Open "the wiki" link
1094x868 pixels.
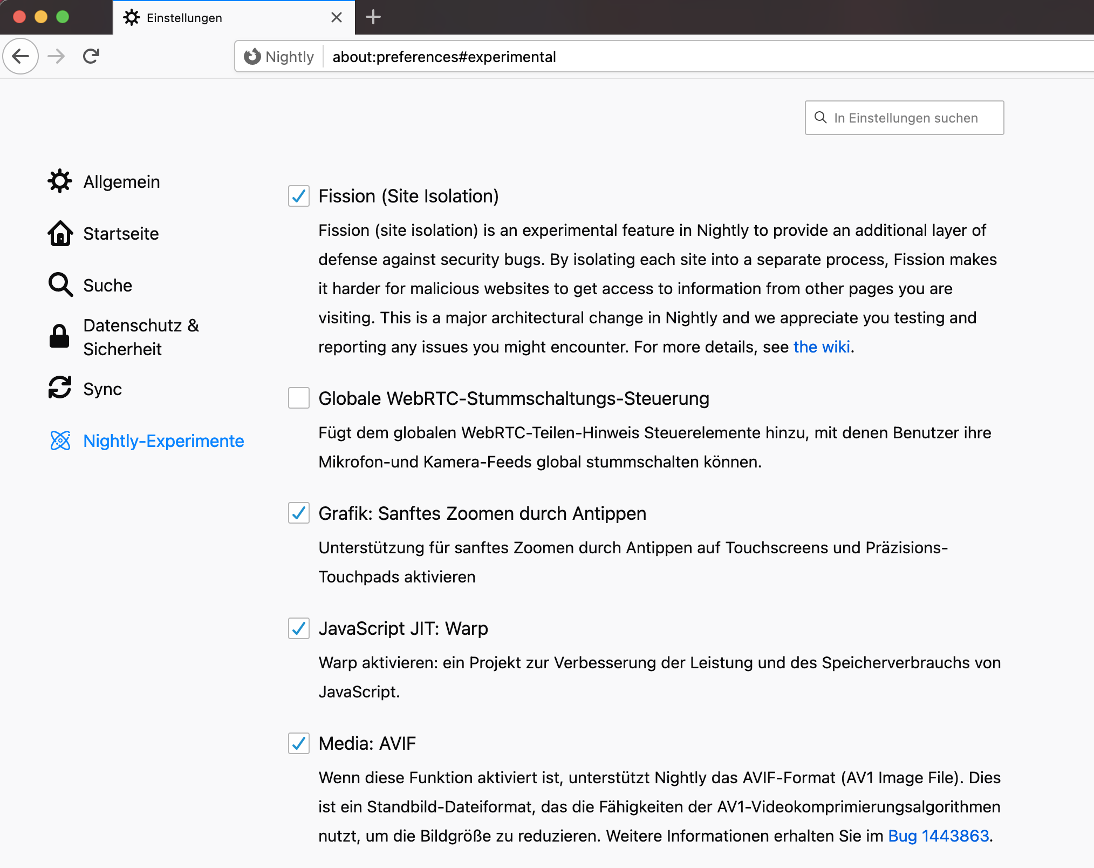[821, 347]
